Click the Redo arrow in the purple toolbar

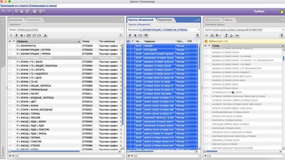point(9,12)
